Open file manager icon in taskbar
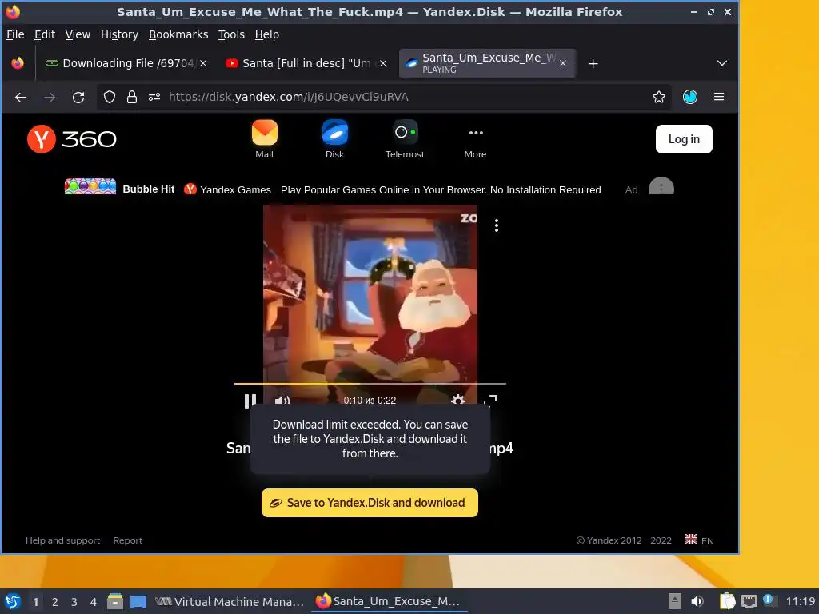 tap(115, 601)
